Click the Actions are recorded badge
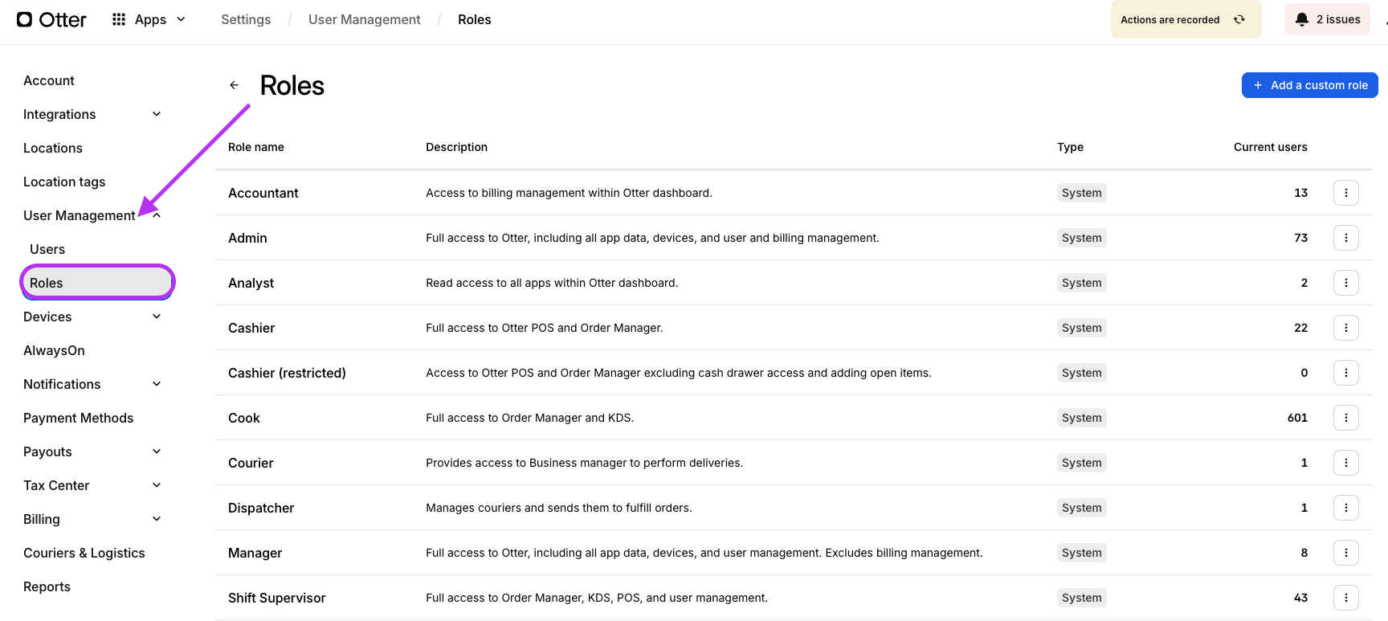The width and height of the screenshot is (1388, 621). click(x=1186, y=19)
